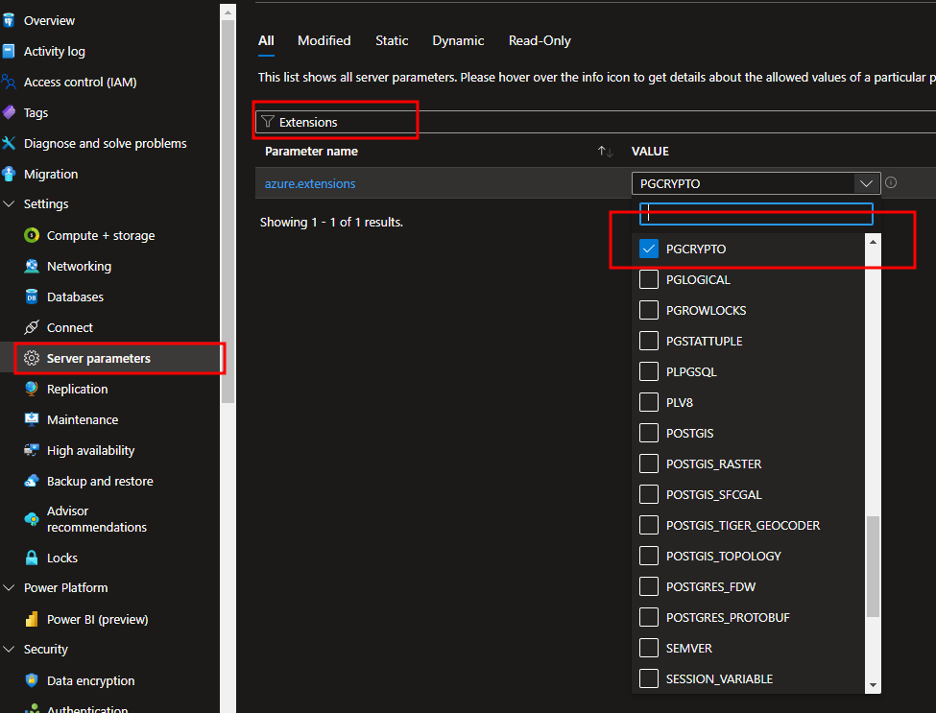Click the filter funnel icon
Image resolution: width=936 pixels, height=713 pixels.
(268, 122)
